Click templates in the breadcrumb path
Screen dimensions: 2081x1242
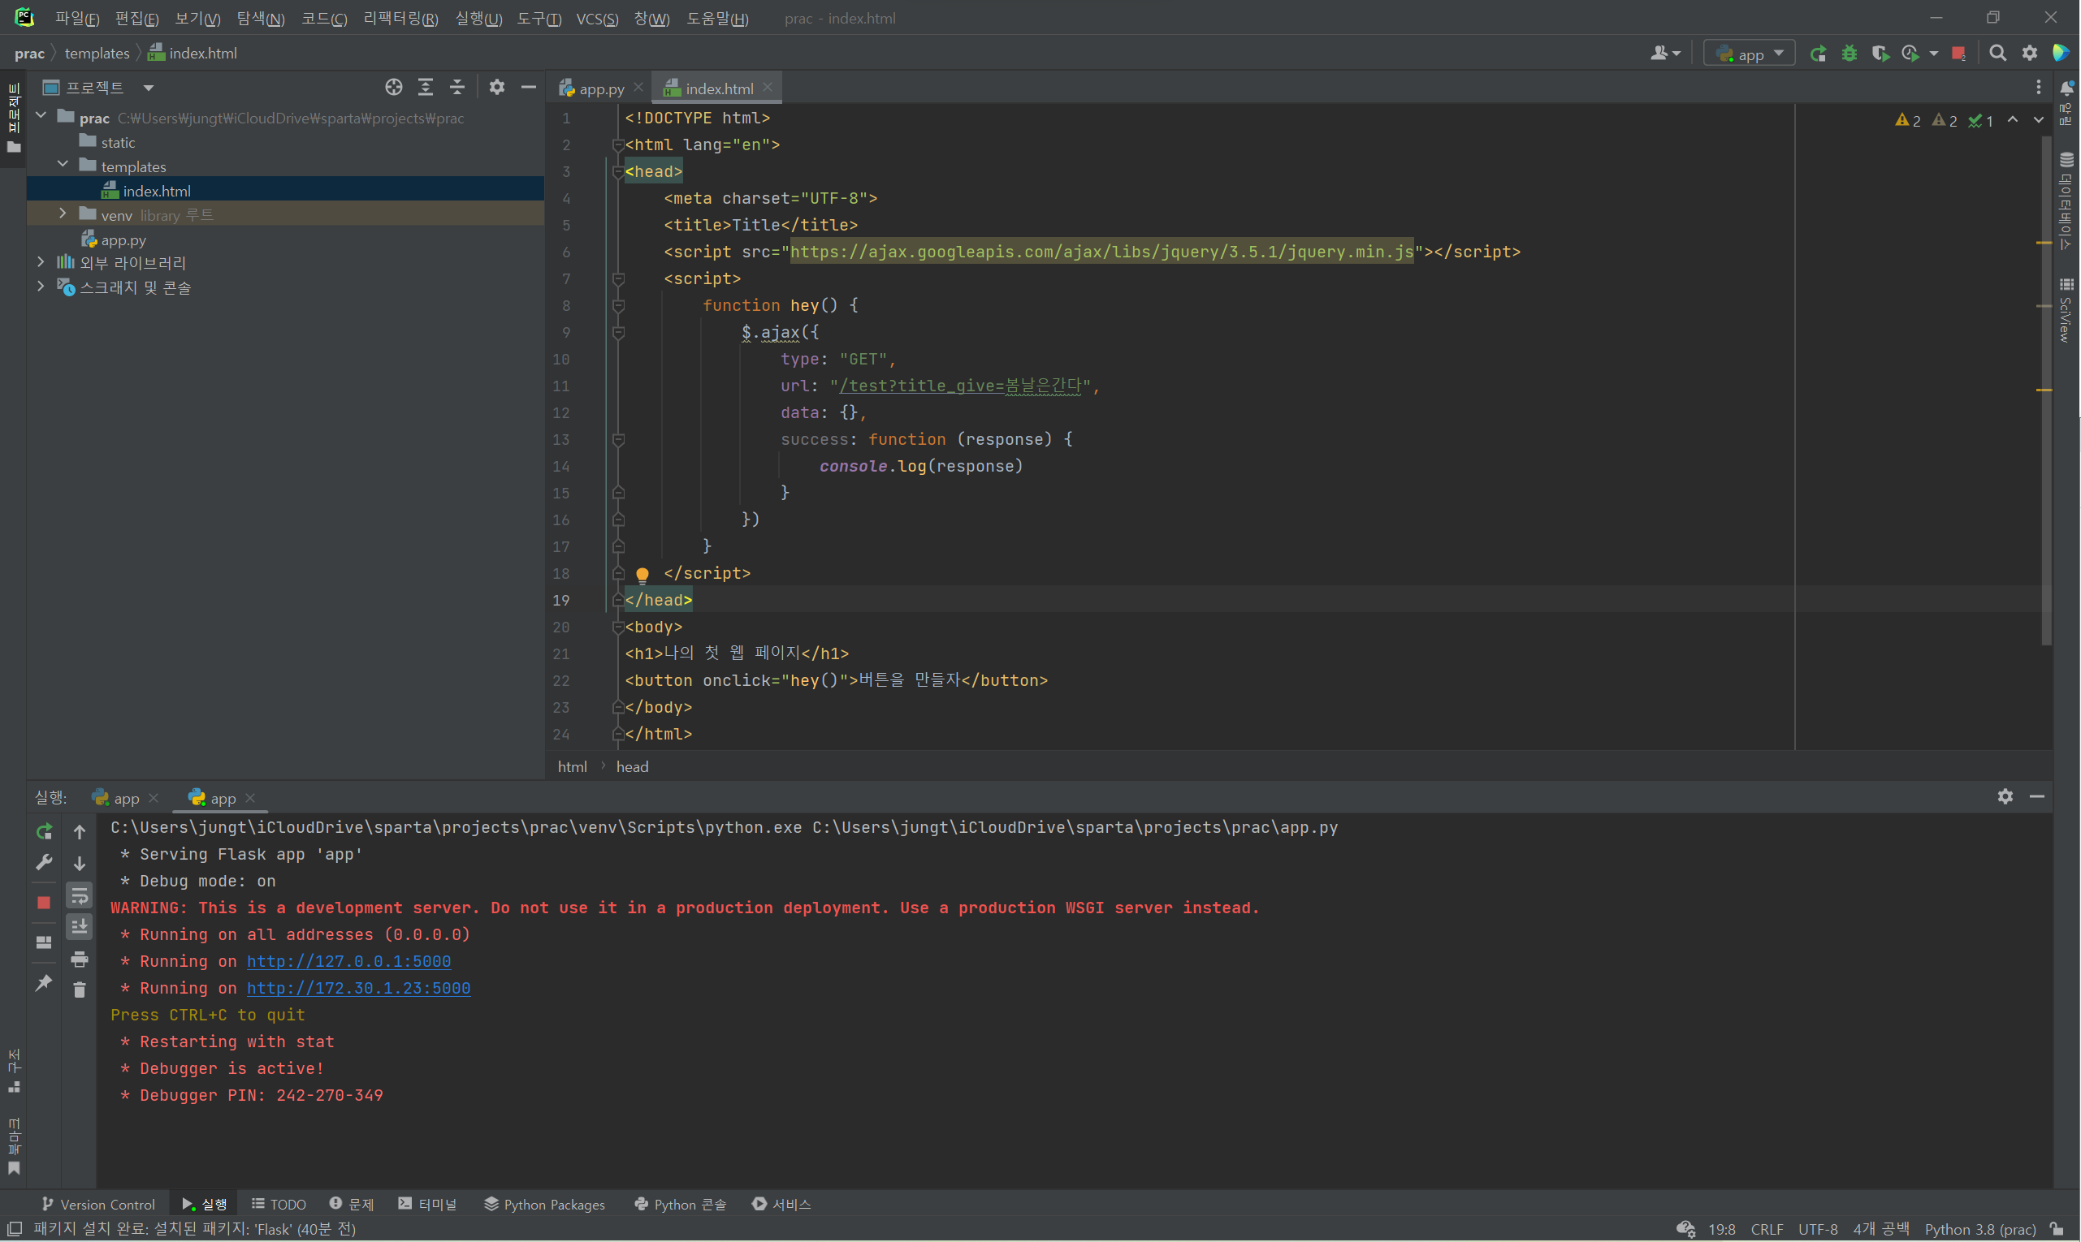[97, 54]
